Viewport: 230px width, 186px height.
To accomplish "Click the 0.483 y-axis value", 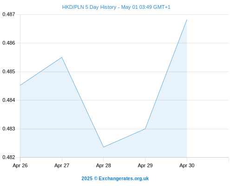I will pos(9,129).
